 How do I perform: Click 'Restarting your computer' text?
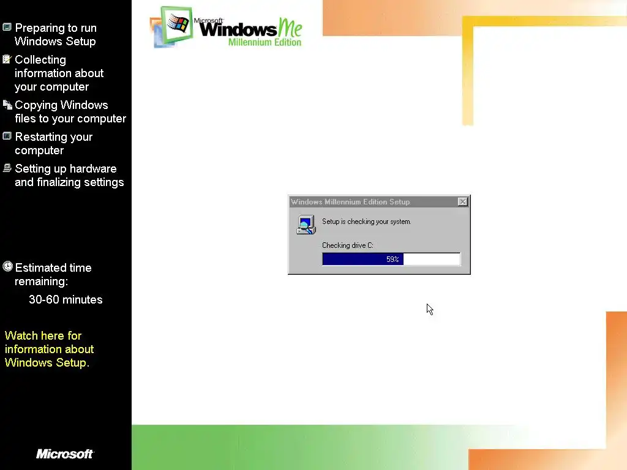click(54, 143)
